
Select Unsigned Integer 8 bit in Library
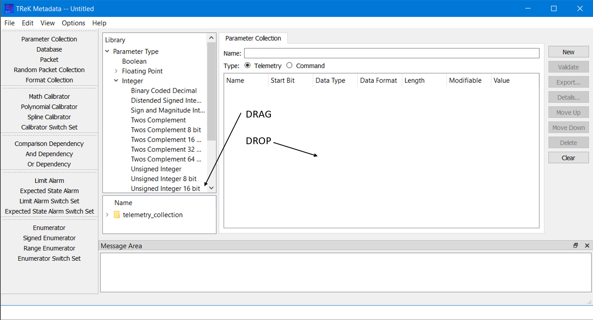pos(163,179)
